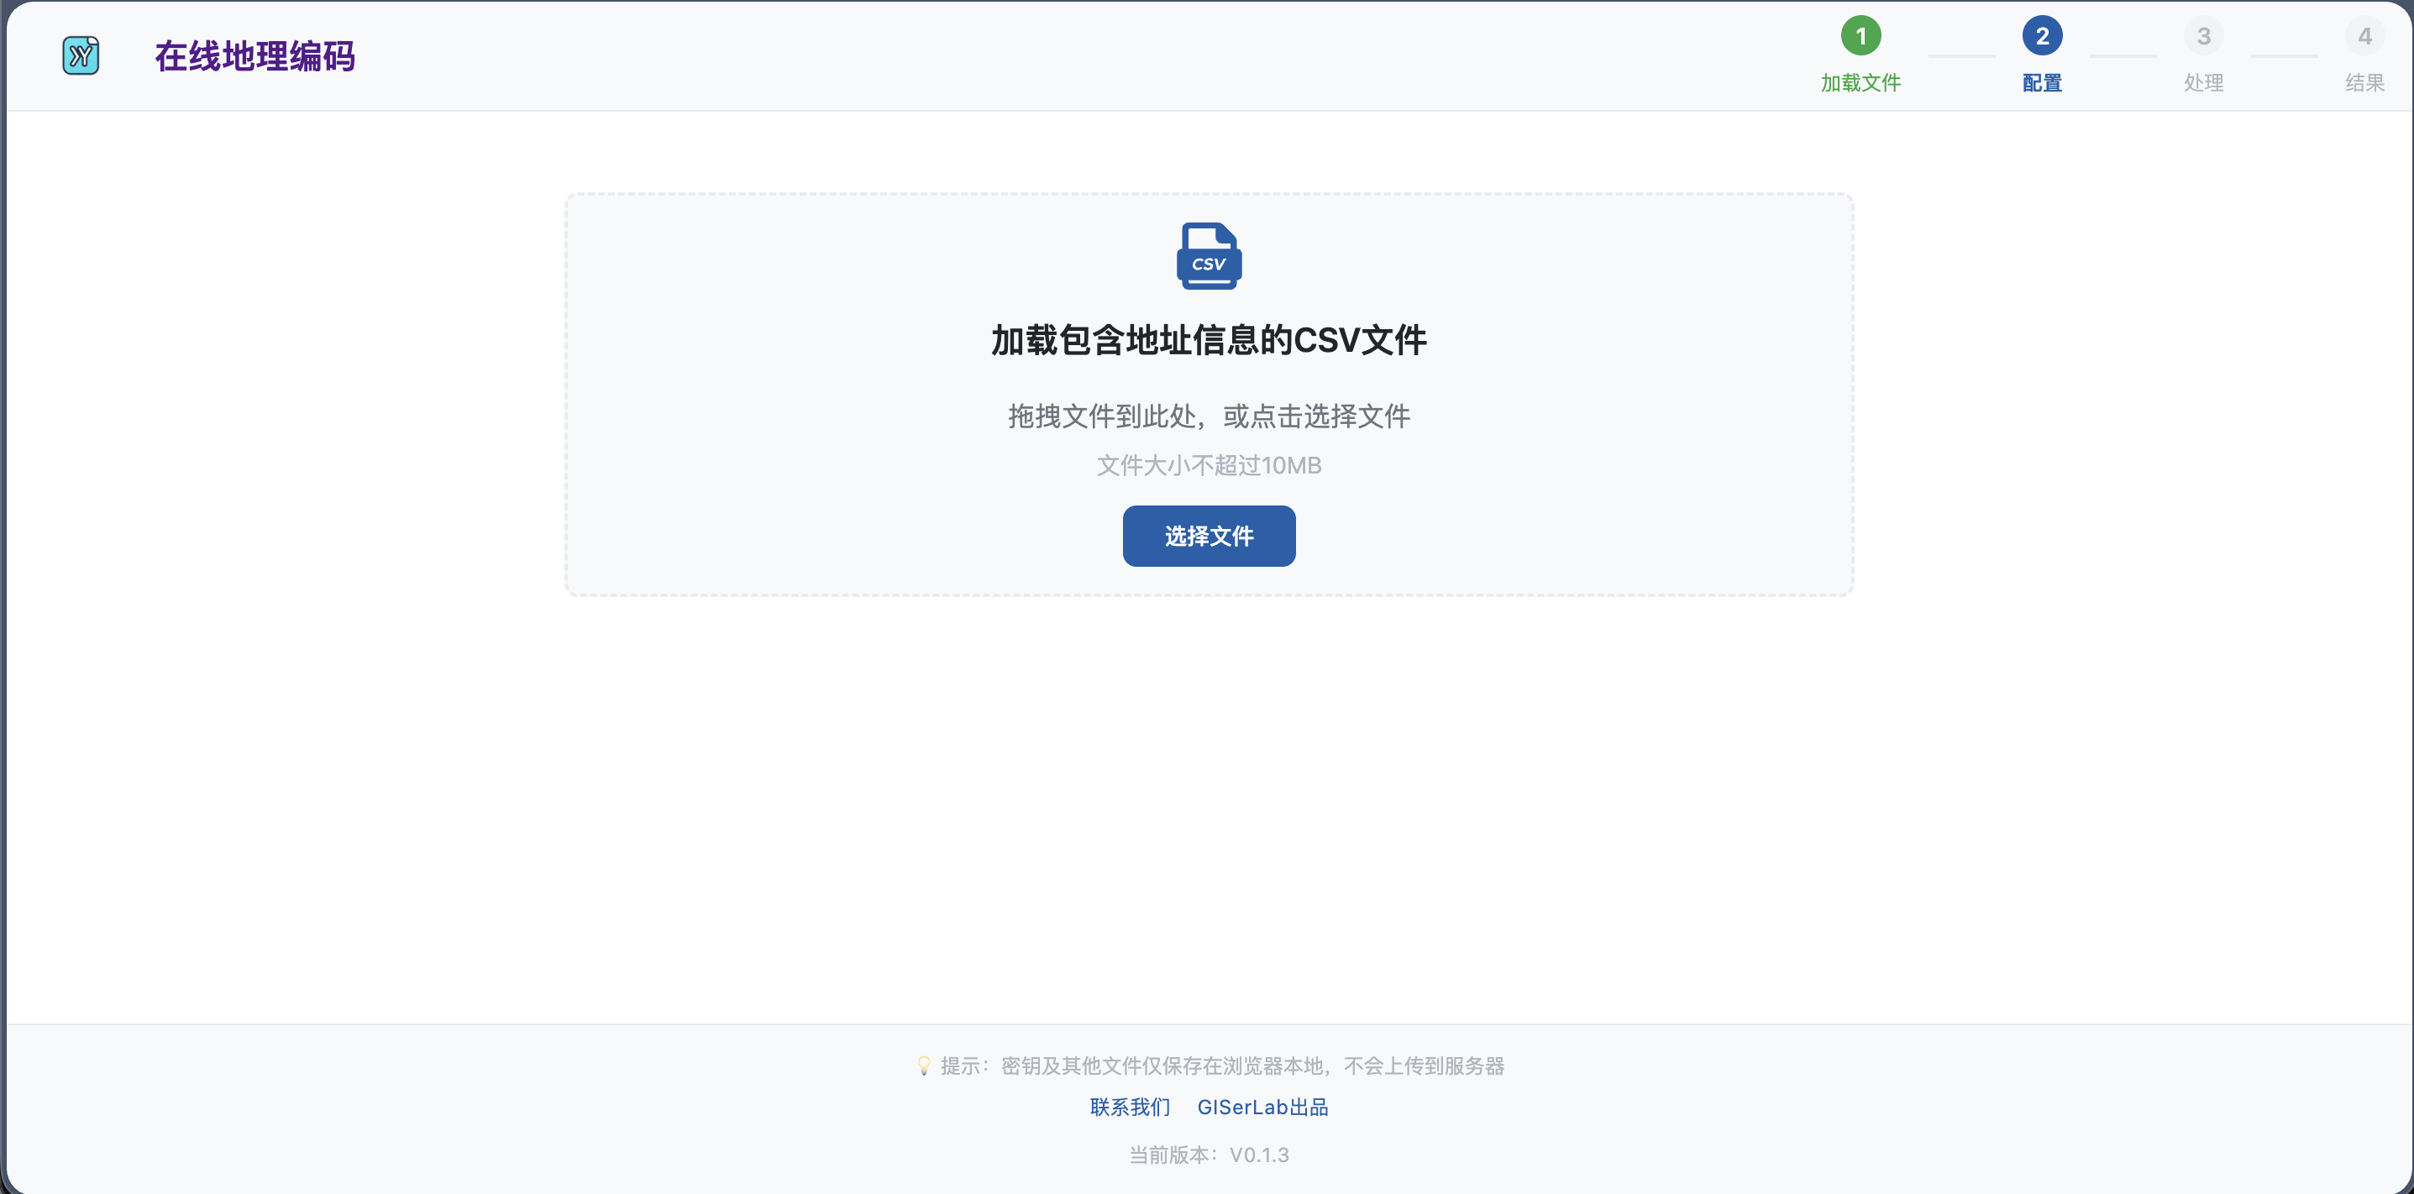Click the 当前版本 V0.1.3 footer text
This screenshot has height=1194, width=2414.
tap(1209, 1155)
